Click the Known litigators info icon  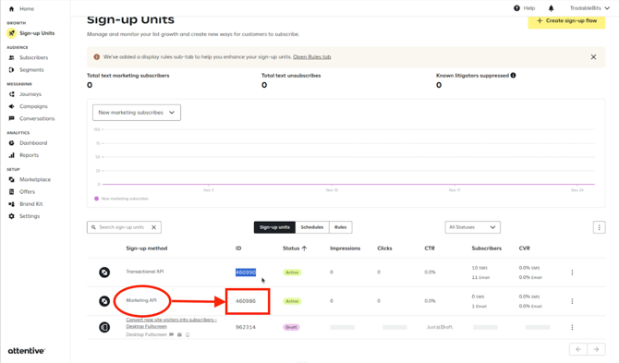click(x=513, y=76)
